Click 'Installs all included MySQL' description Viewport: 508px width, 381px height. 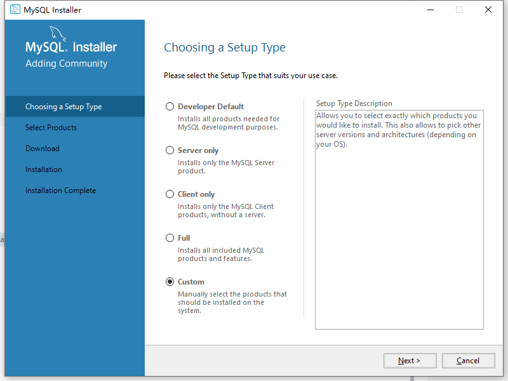(x=221, y=255)
